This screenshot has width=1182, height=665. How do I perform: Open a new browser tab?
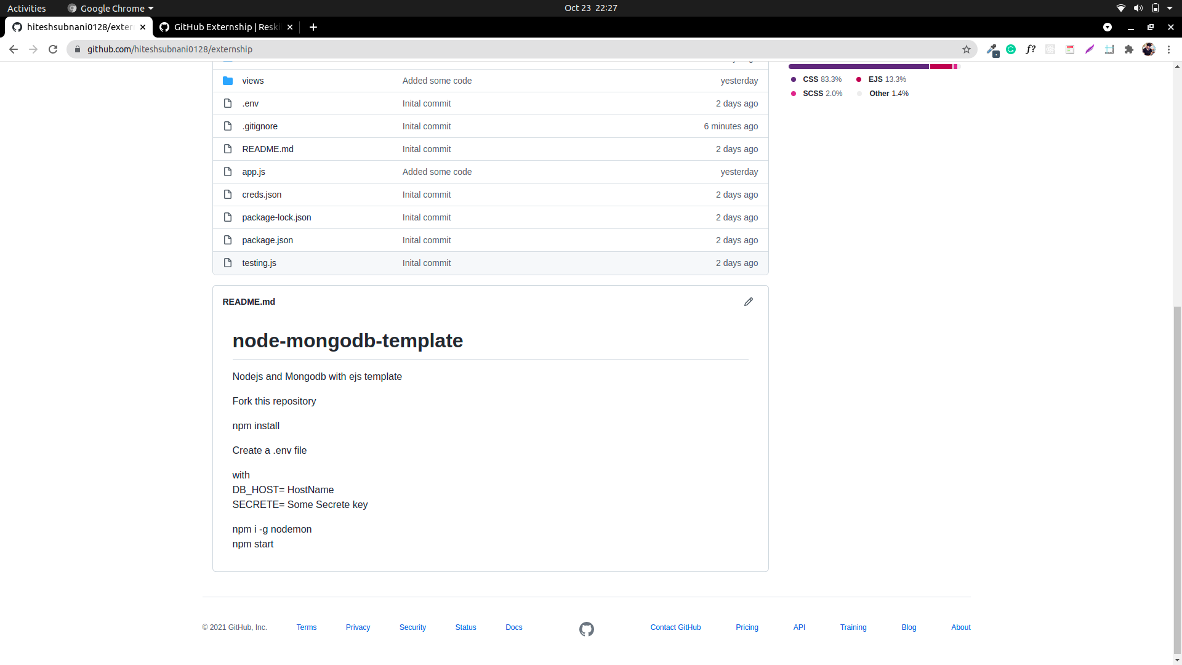pyautogui.click(x=313, y=27)
